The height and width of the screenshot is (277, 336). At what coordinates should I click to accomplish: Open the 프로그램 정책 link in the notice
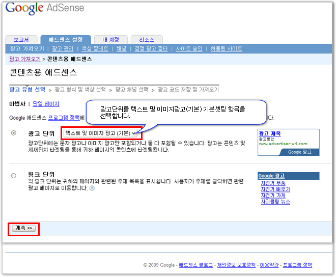[64, 118]
